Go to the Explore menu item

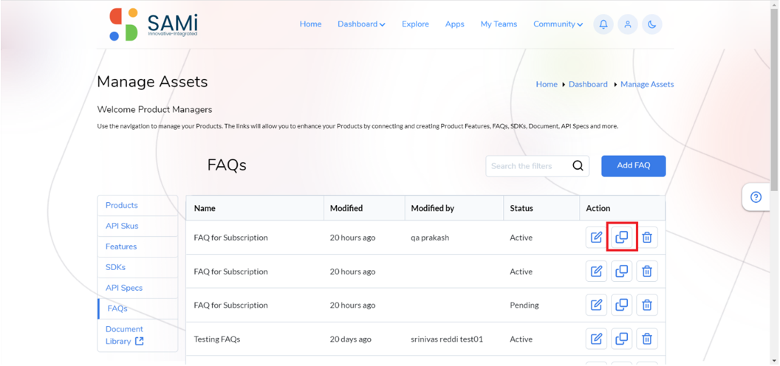[415, 24]
